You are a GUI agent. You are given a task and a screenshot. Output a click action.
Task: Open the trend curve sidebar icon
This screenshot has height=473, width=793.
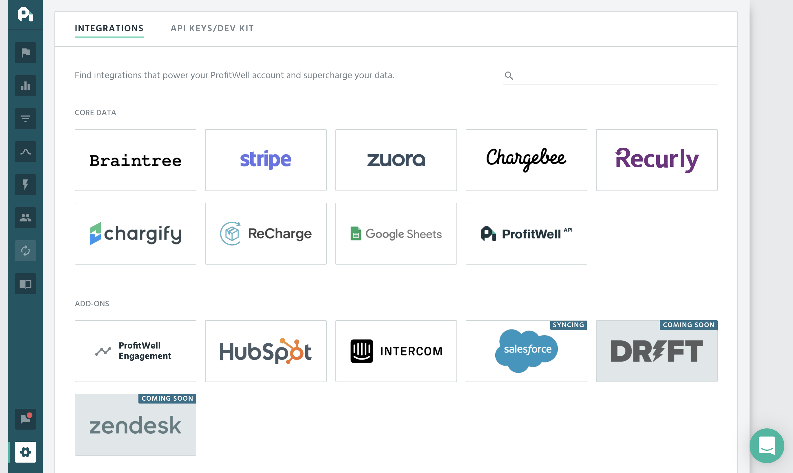tap(25, 152)
